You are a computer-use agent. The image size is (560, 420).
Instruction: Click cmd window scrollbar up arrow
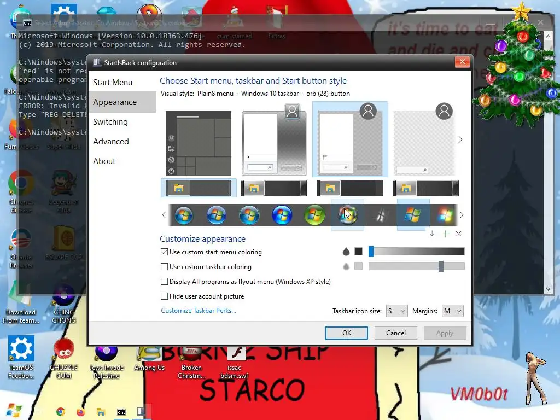point(548,36)
